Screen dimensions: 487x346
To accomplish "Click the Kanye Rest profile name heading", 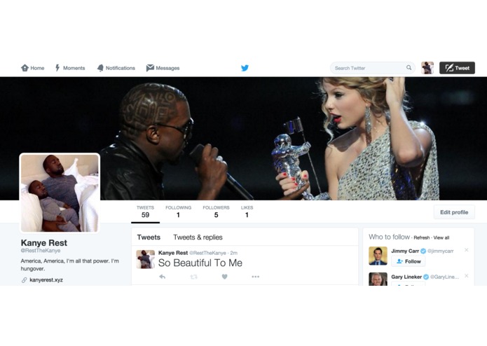I will pyautogui.click(x=43, y=242).
